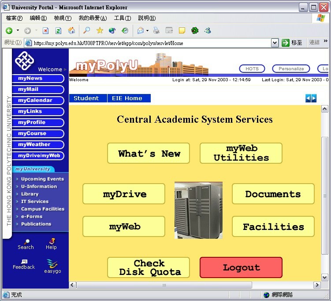Click the HOTS button

tap(252, 69)
